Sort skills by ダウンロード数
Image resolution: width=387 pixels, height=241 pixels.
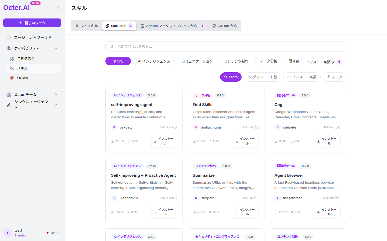pyautogui.click(x=262, y=77)
